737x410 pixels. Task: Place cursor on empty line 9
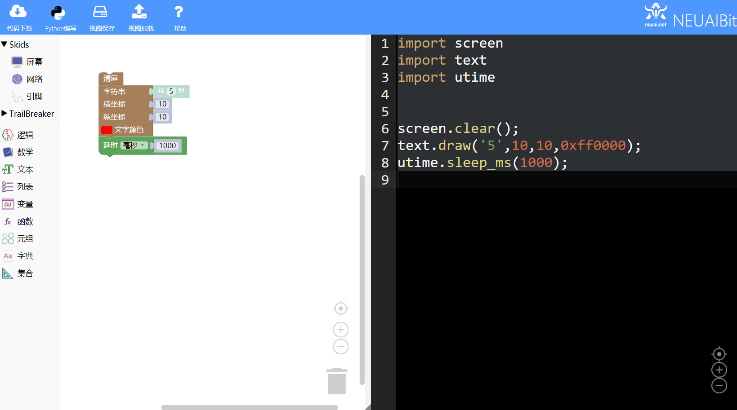(x=567, y=180)
